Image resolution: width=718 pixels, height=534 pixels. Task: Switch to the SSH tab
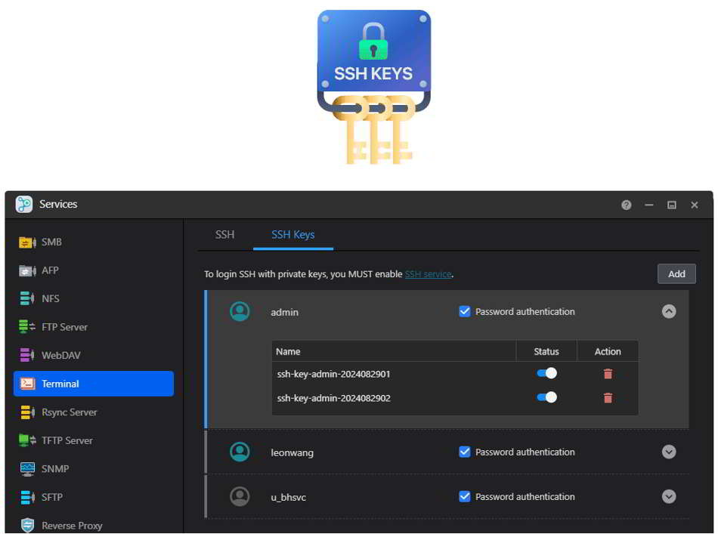(224, 235)
